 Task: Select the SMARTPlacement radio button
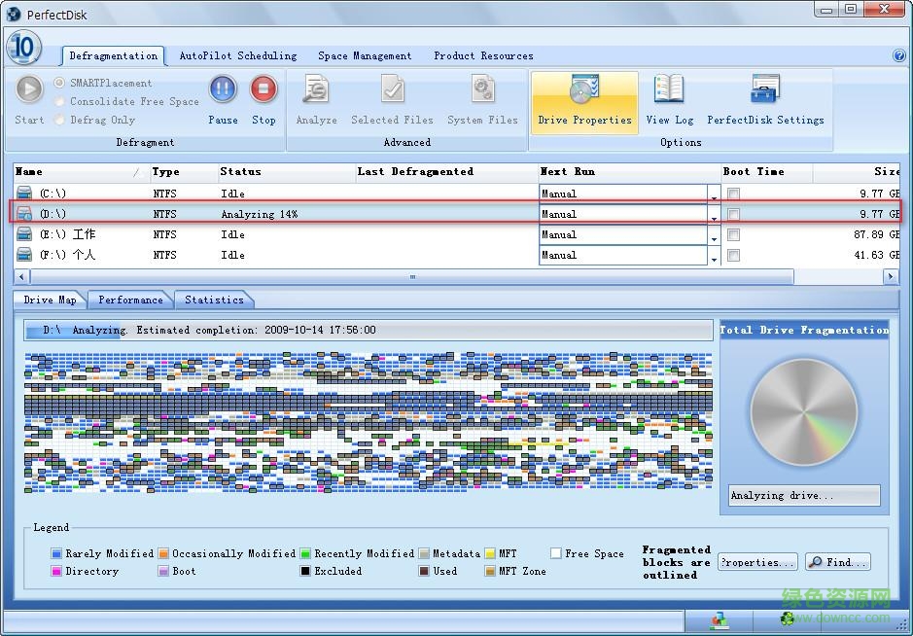click(59, 83)
